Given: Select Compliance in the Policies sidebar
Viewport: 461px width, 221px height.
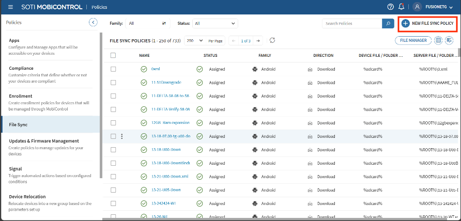Looking at the screenshot, I should click(x=21, y=68).
